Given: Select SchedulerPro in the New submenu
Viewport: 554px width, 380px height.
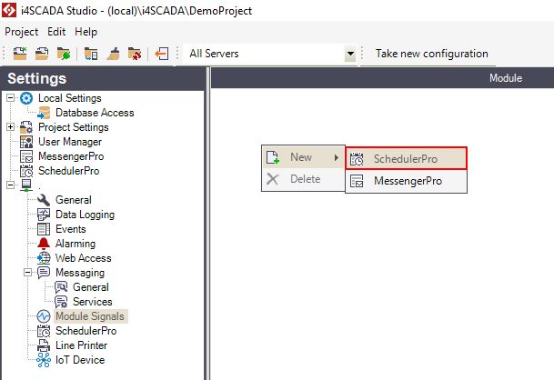Looking at the screenshot, I should click(x=406, y=158).
